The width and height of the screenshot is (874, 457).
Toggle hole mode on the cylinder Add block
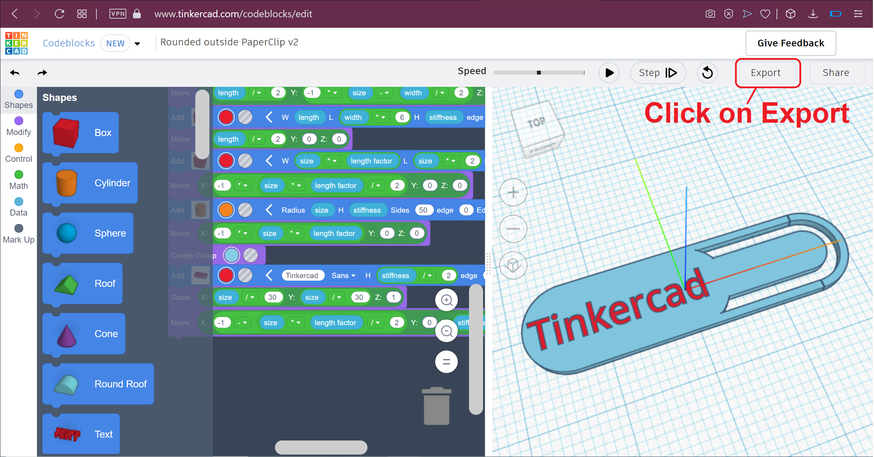click(x=245, y=210)
